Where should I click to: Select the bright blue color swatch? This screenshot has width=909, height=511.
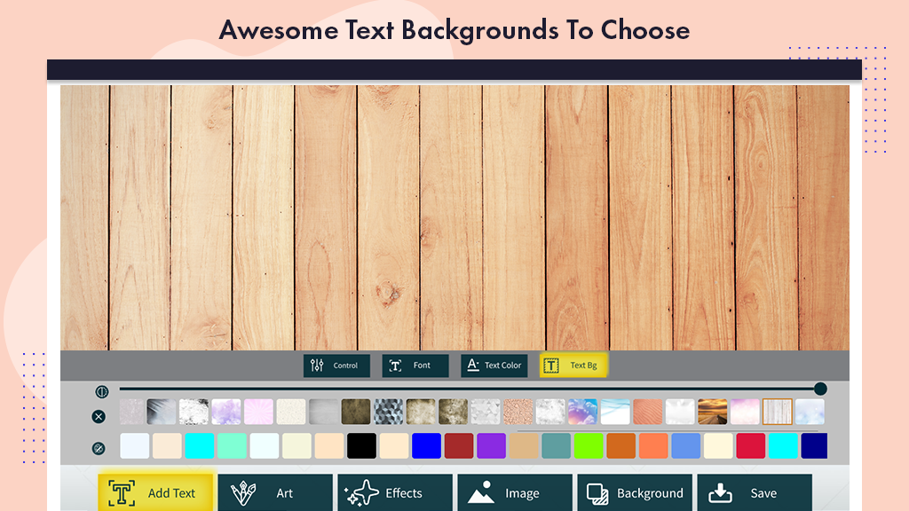point(427,446)
